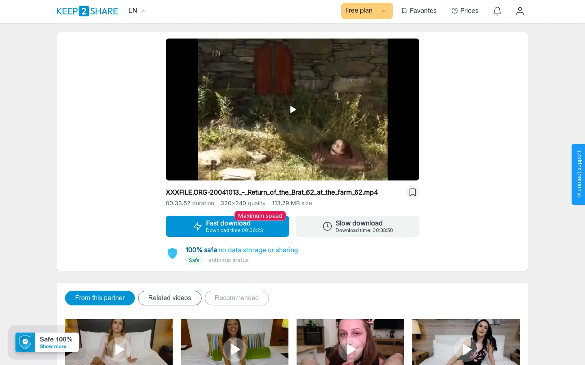Viewport: 585px width, 365px height.
Task: Open the contact support side tab
Action: point(578,174)
